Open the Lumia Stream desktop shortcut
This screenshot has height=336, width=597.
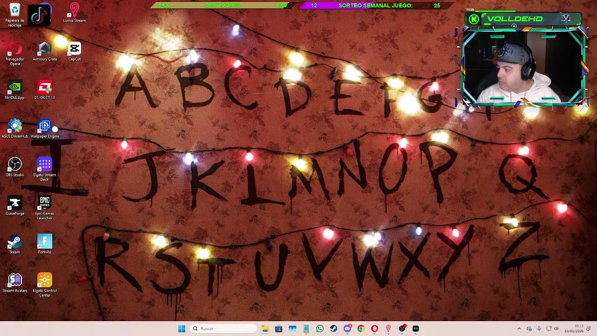pos(75,13)
